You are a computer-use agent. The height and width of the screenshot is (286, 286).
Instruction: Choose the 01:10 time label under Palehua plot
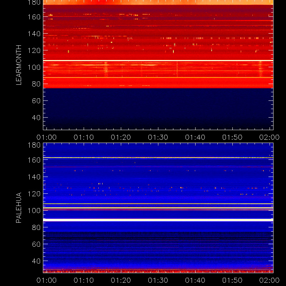tap(84, 280)
